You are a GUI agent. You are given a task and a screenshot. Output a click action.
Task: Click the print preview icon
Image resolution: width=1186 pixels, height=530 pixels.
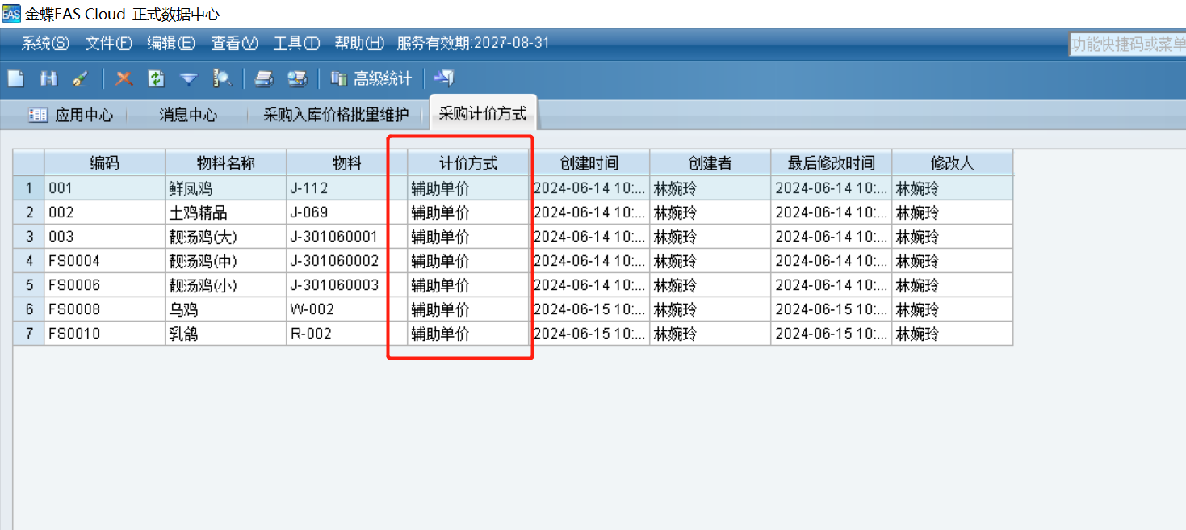point(297,78)
